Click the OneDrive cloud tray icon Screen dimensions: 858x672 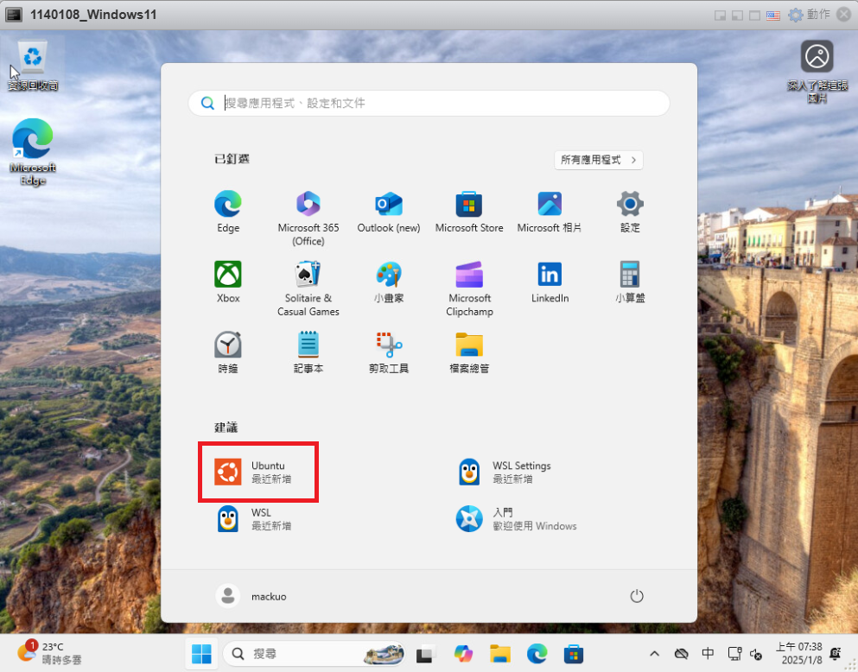[681, 653]
